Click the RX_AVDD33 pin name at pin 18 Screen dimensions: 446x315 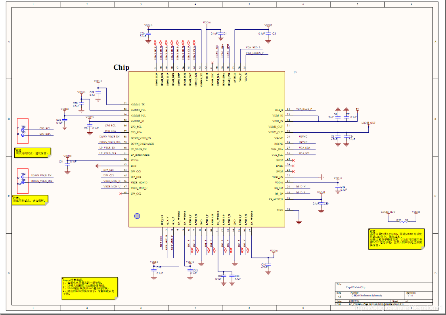pos(276,199)
